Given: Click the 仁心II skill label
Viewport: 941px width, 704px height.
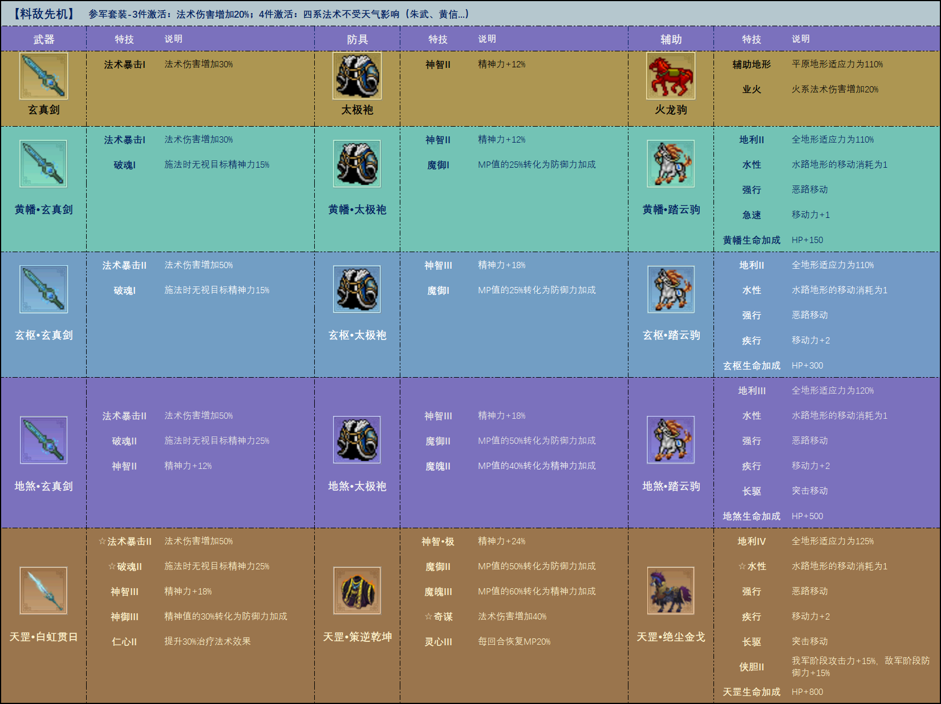Looking at the screenshot, I should click(124, 642).
